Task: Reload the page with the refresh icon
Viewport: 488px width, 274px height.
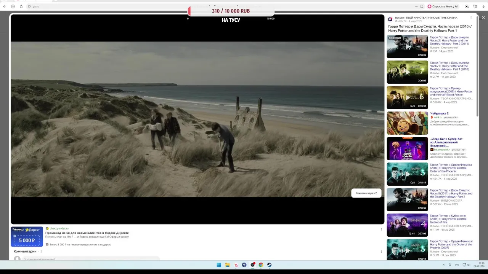Action: [21, 6]
